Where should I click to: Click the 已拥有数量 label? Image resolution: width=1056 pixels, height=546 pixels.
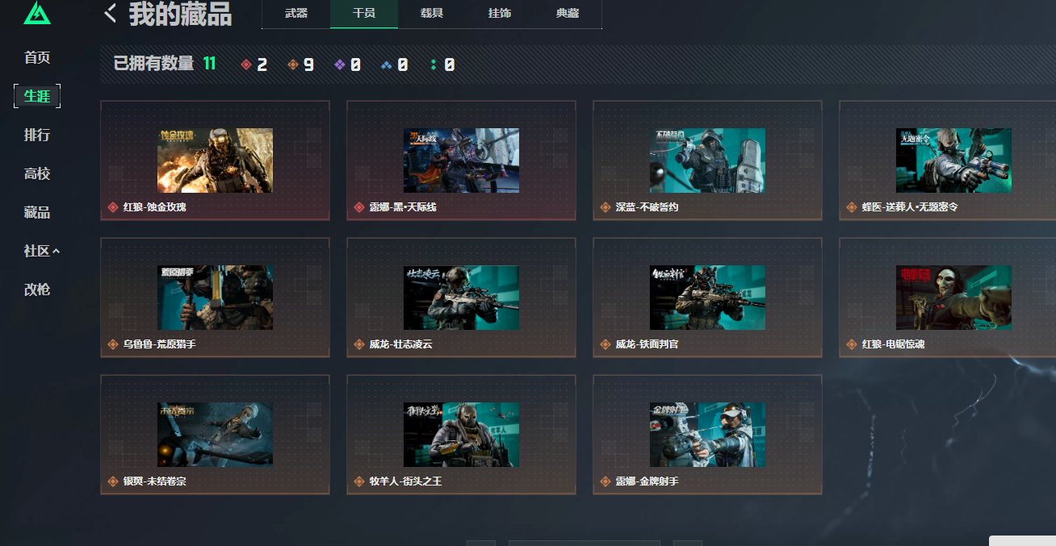click(153, 65)
